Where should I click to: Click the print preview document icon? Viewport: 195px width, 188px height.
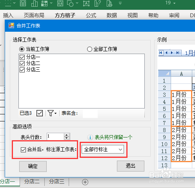[x=109, y=3]
